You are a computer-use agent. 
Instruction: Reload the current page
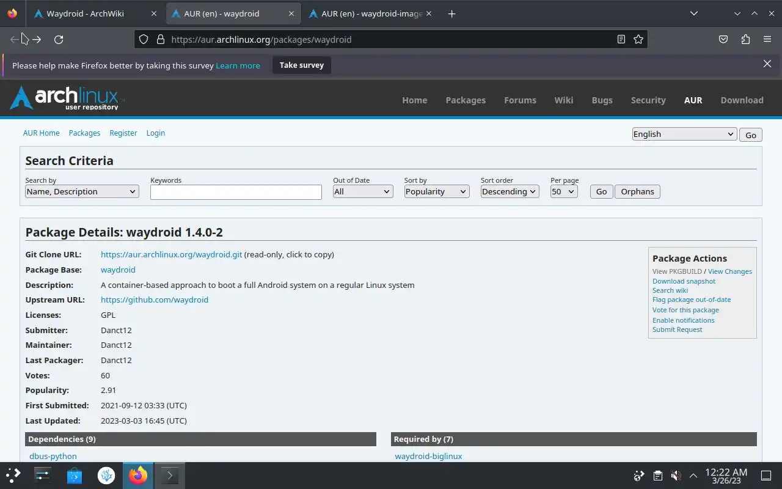59,39
